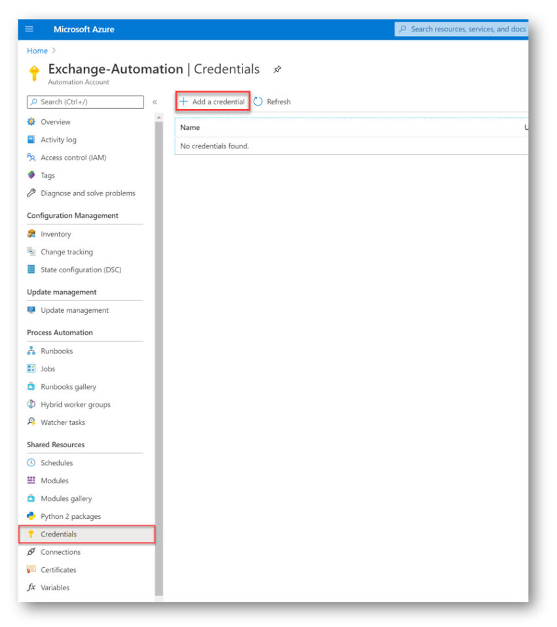The image size is (557, 627).
Task: Click Add a credential button
Action: [212, 102]
